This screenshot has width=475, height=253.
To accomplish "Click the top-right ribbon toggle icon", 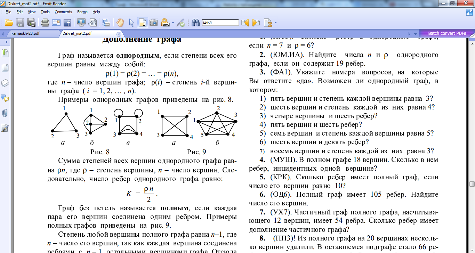I will click(469, 12).
